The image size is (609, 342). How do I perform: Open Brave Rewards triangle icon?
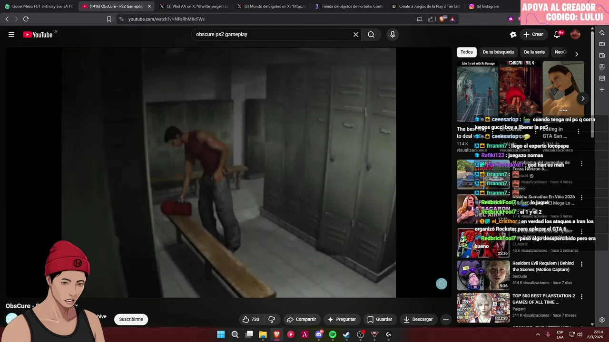pyautogui.click(x=452, y=19)
